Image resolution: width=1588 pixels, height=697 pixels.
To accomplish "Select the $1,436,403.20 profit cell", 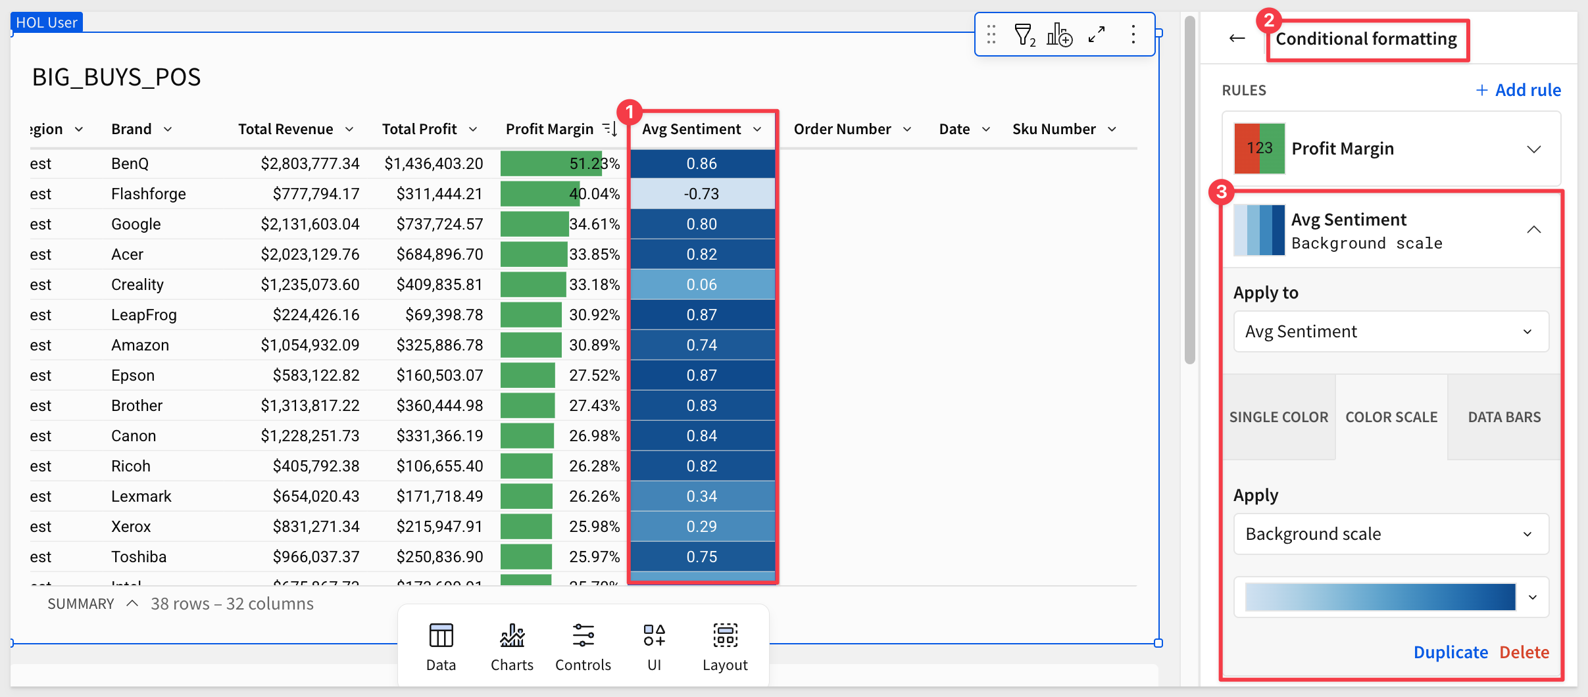I will pos(434,164).
